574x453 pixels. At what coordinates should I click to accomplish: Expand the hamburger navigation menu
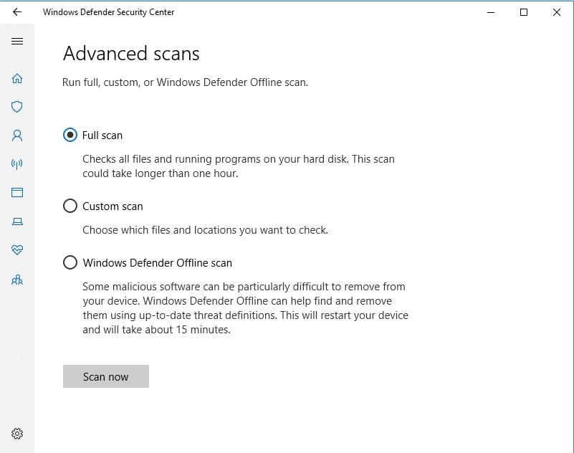[x=17, y=42]
